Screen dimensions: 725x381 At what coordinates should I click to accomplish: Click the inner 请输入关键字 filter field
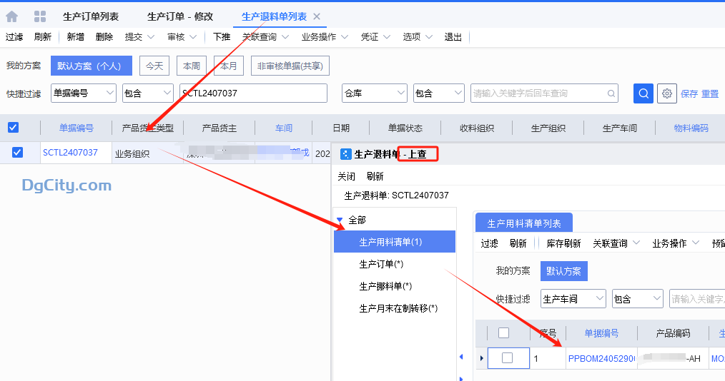click(x=698, y=299)
